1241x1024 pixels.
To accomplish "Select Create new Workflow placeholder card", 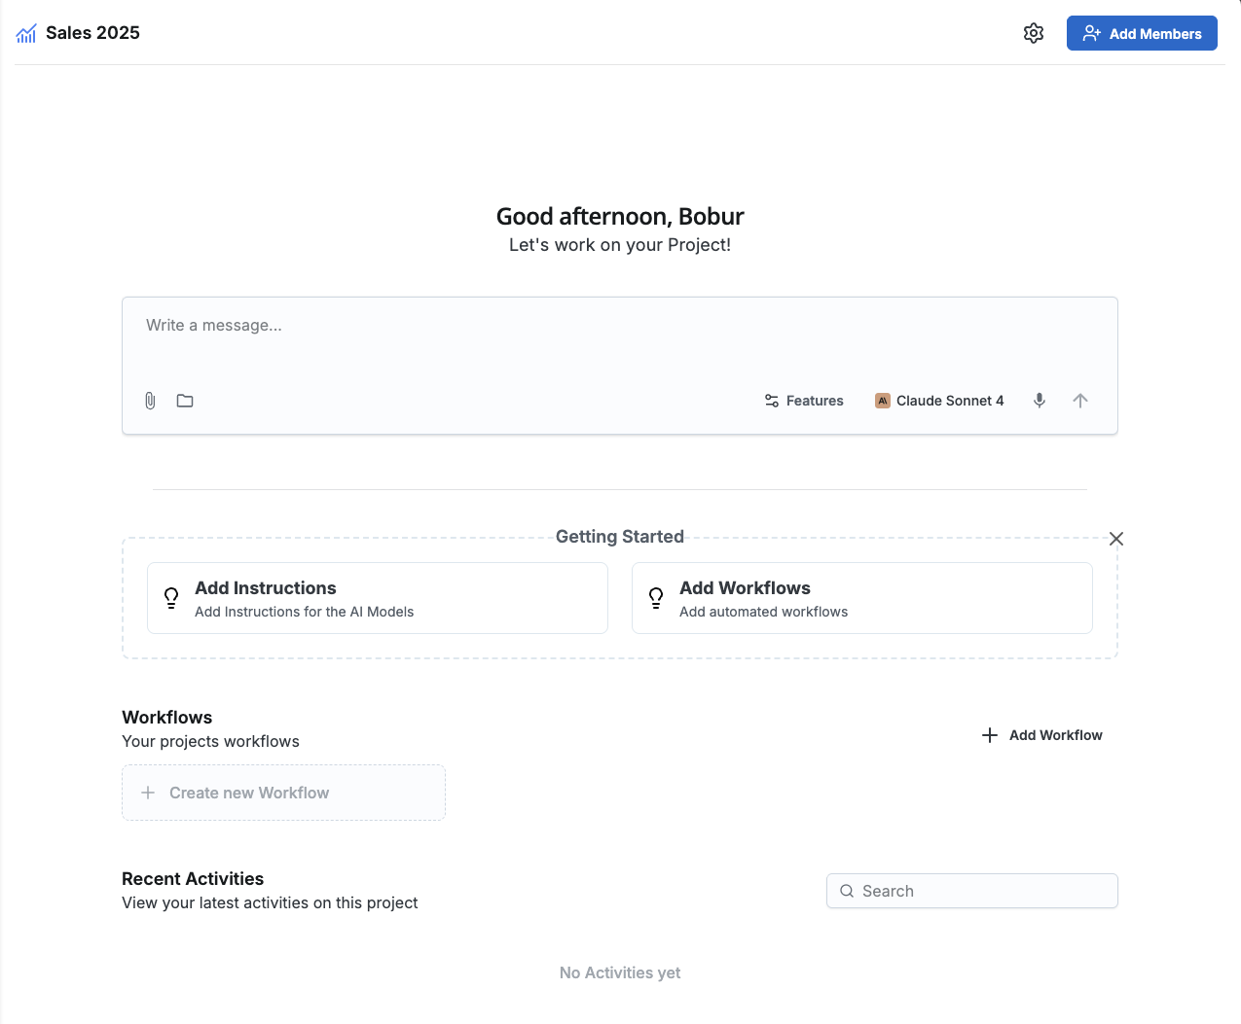I will point(283,793).
